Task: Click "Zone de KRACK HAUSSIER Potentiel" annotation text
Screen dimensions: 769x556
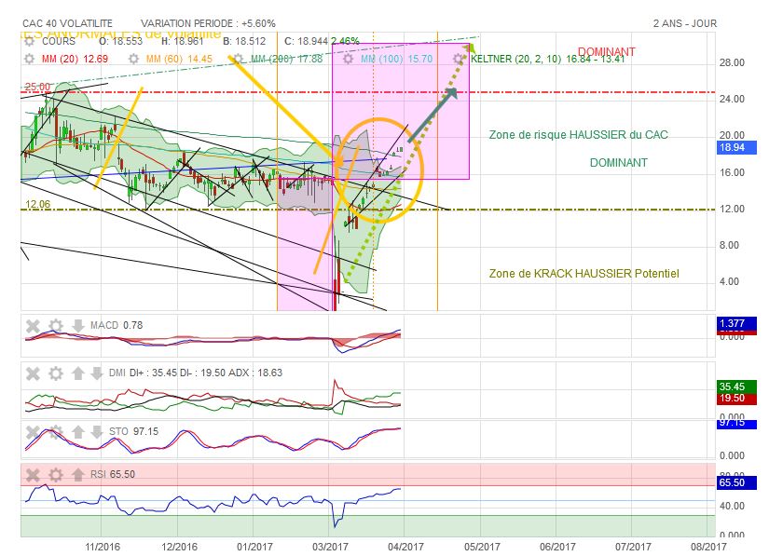Action: coord(584,274)
